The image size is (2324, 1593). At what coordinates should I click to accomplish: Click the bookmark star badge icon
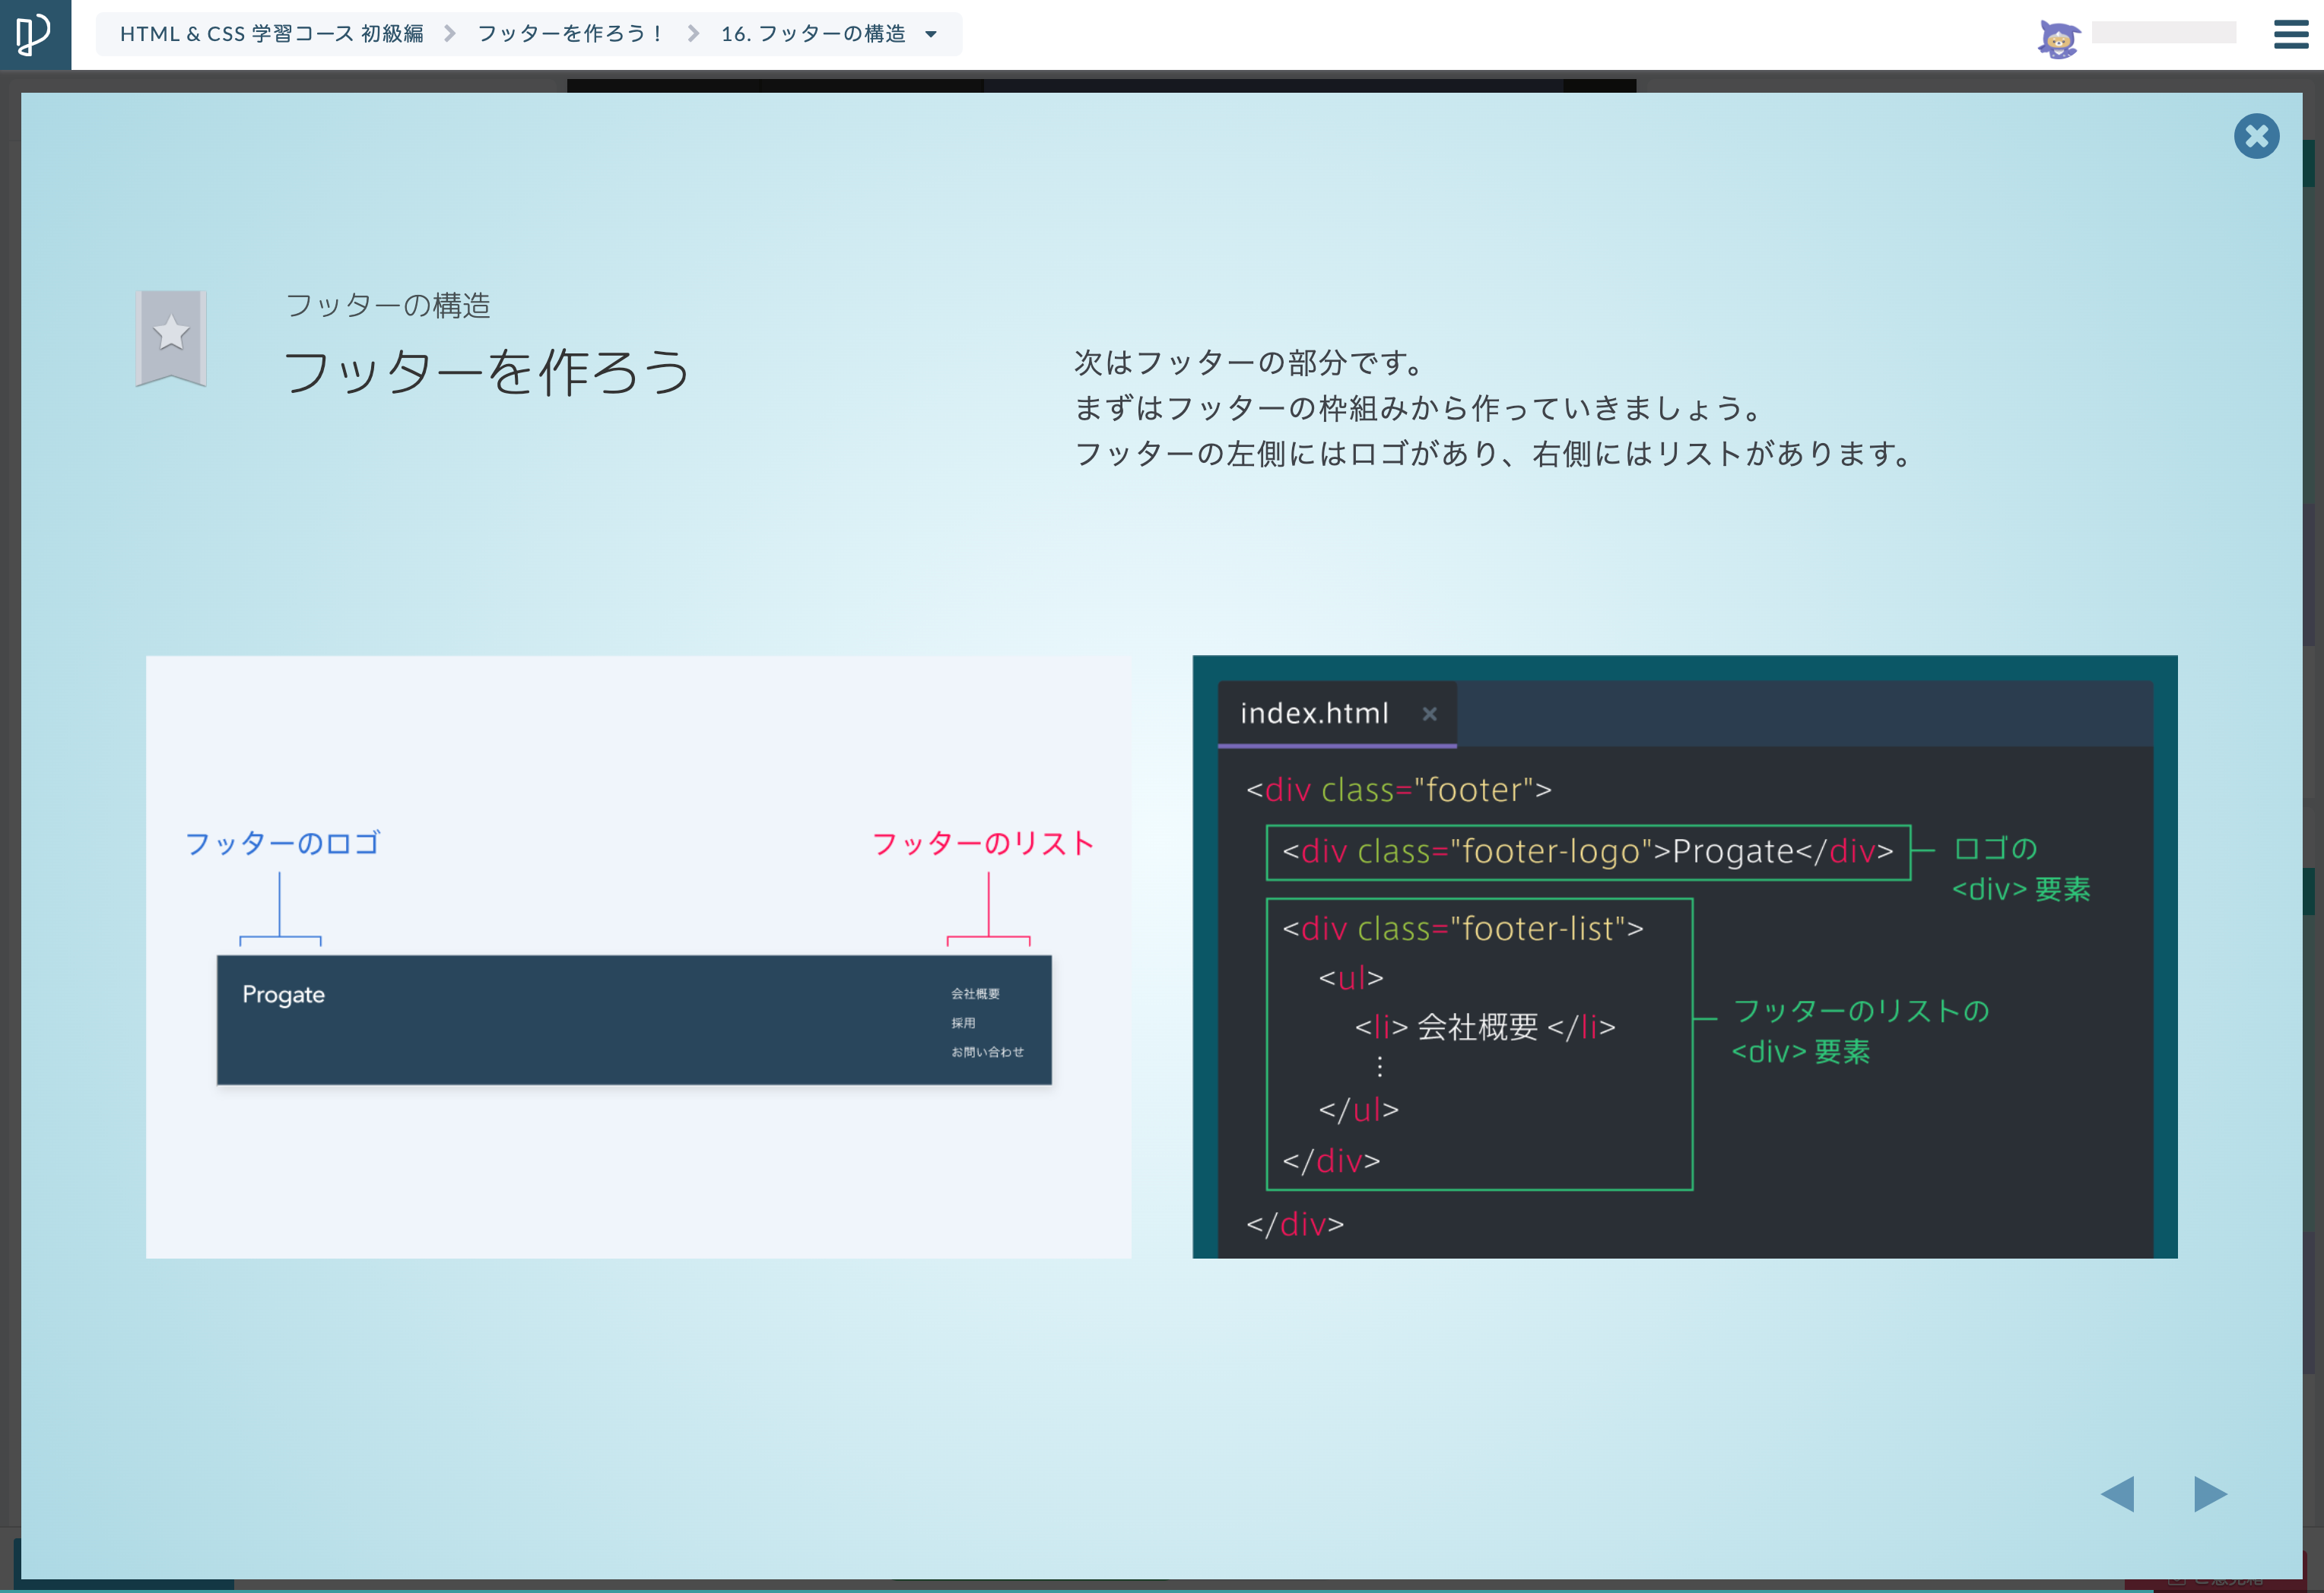coord(171,337)
